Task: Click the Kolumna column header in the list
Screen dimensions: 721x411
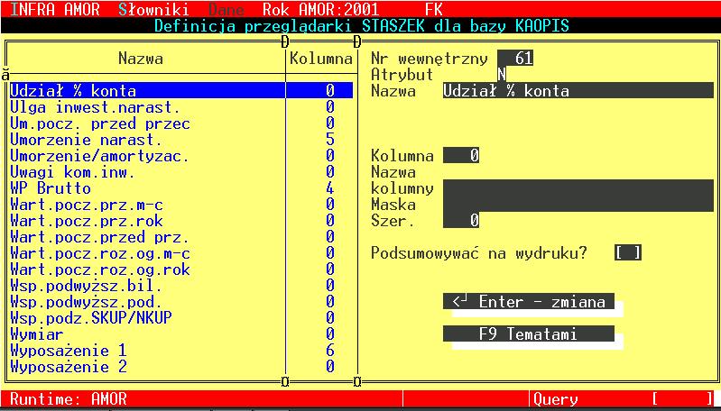Action: [321, 59]
